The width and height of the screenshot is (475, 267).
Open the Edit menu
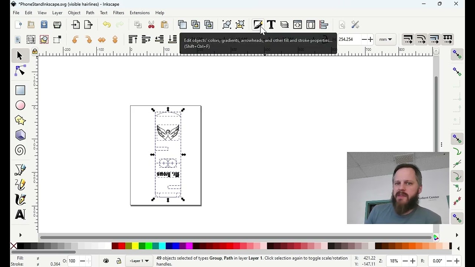tap(29, 13)
